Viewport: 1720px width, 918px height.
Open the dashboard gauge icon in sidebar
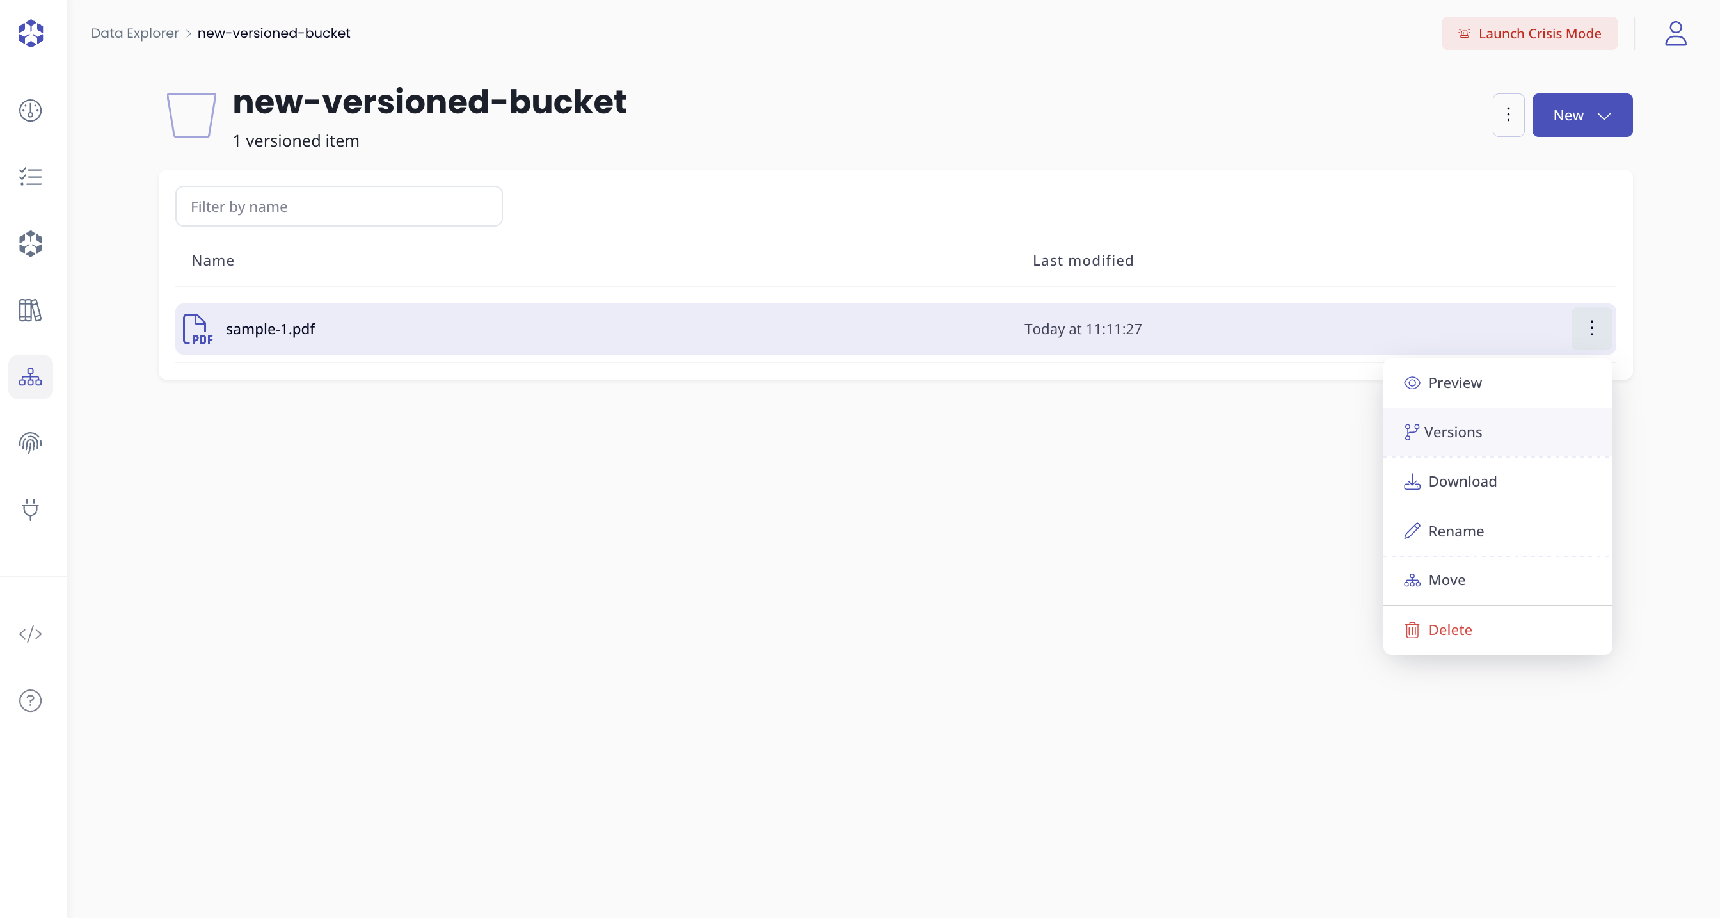[30, 111]
